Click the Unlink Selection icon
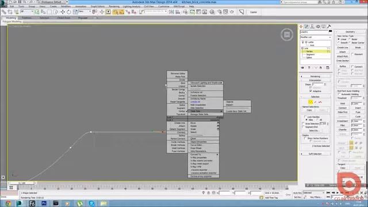Image resolution: width=368 pixels, height=207 pixels. (10, 12)
